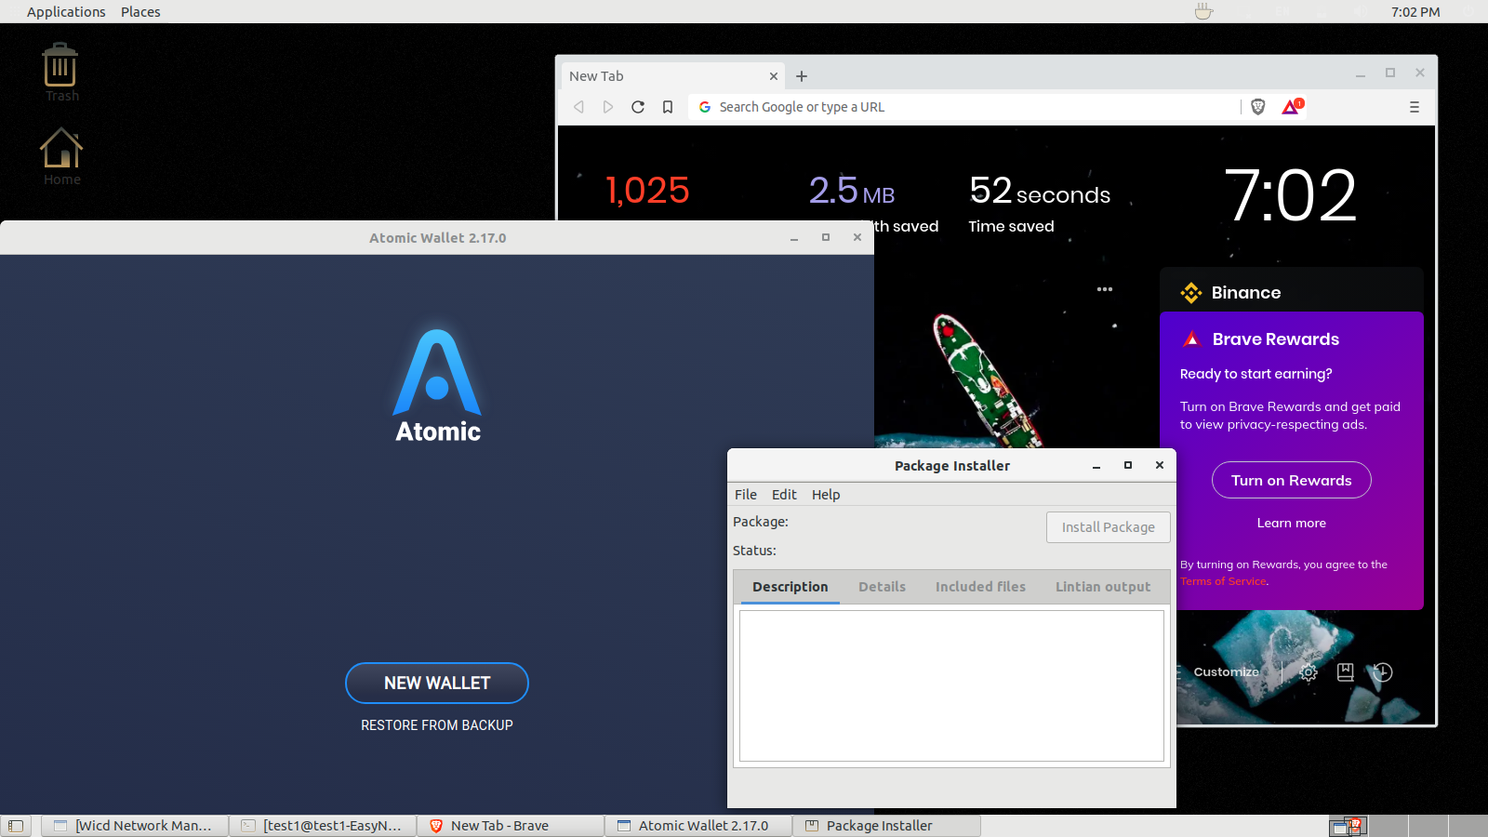
Task: Open the Home folder desktop icon
Action: coord(61,155)
